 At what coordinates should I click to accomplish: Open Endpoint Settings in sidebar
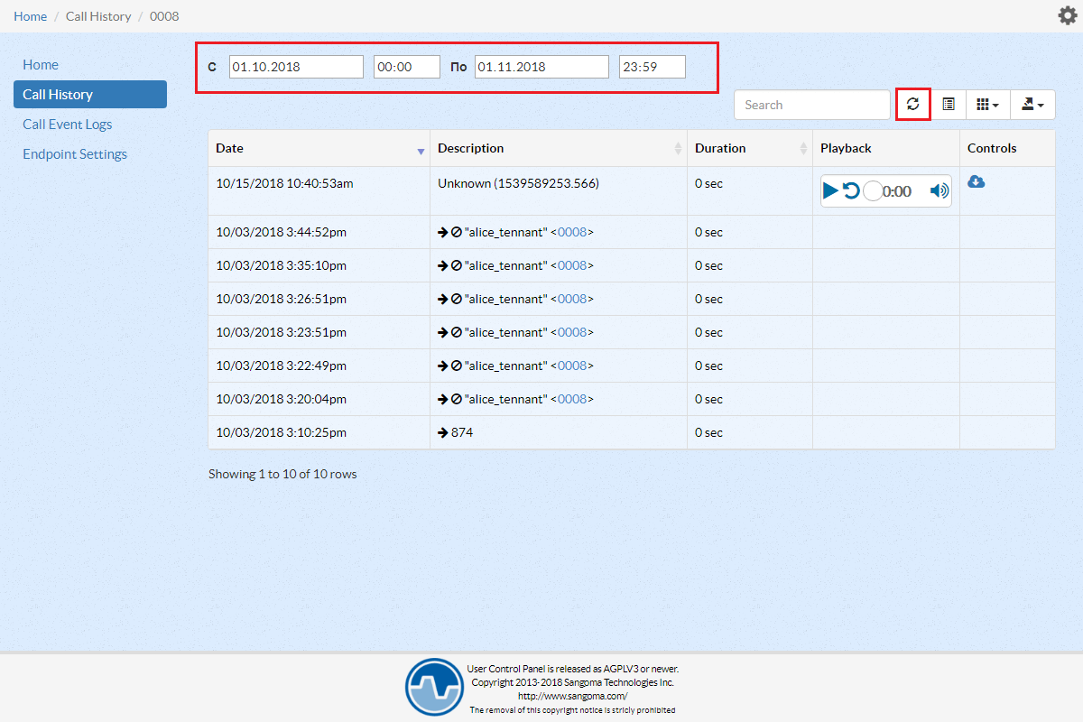tap(75, 154)
